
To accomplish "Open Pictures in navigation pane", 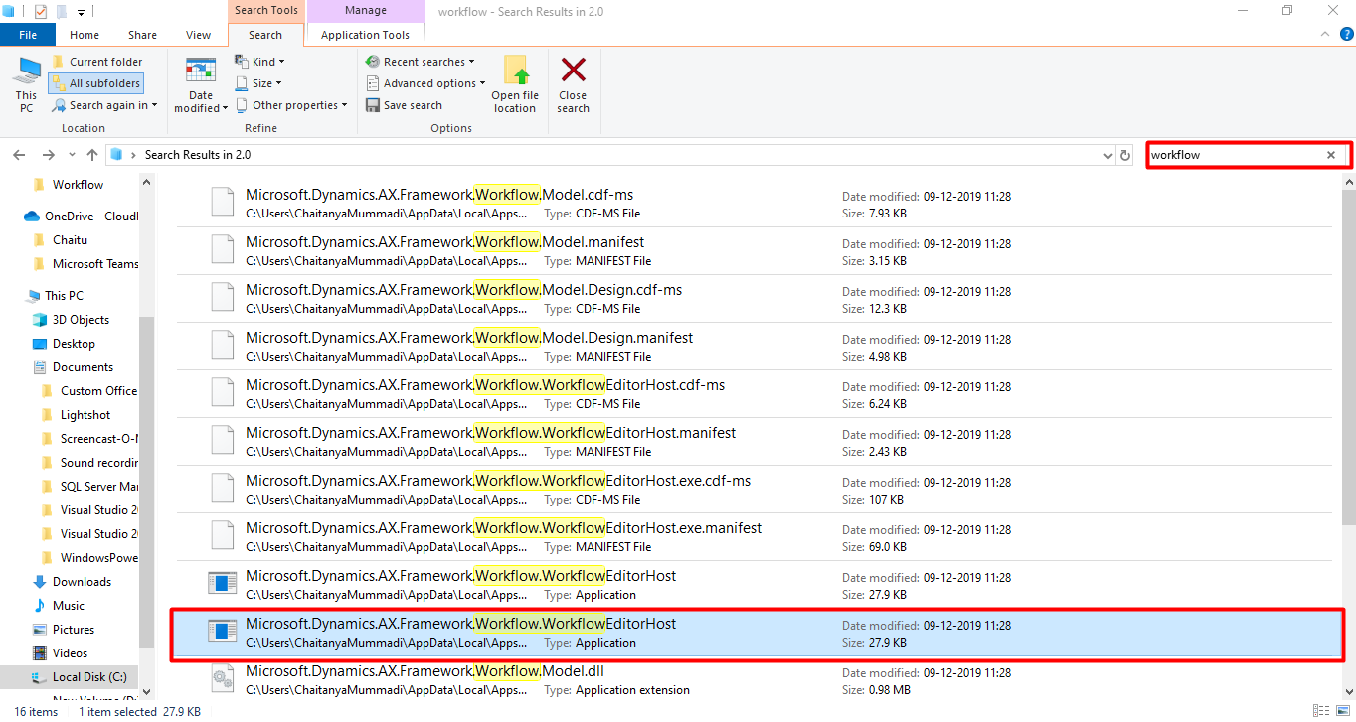I will (x=74, y=630).
